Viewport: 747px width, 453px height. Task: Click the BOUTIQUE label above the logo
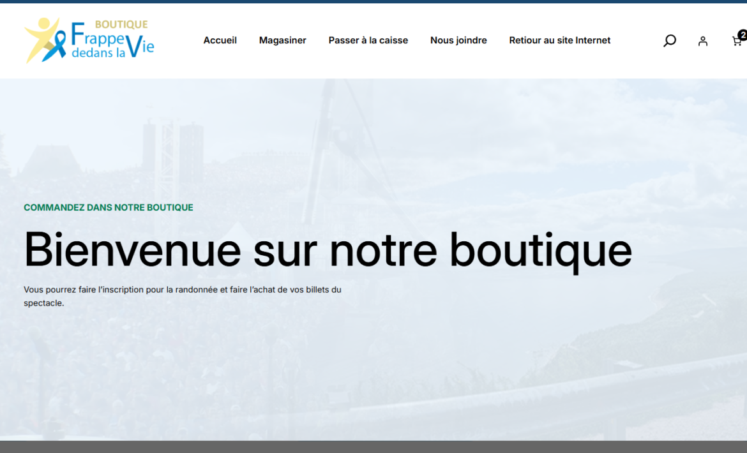tap(121, 24)
